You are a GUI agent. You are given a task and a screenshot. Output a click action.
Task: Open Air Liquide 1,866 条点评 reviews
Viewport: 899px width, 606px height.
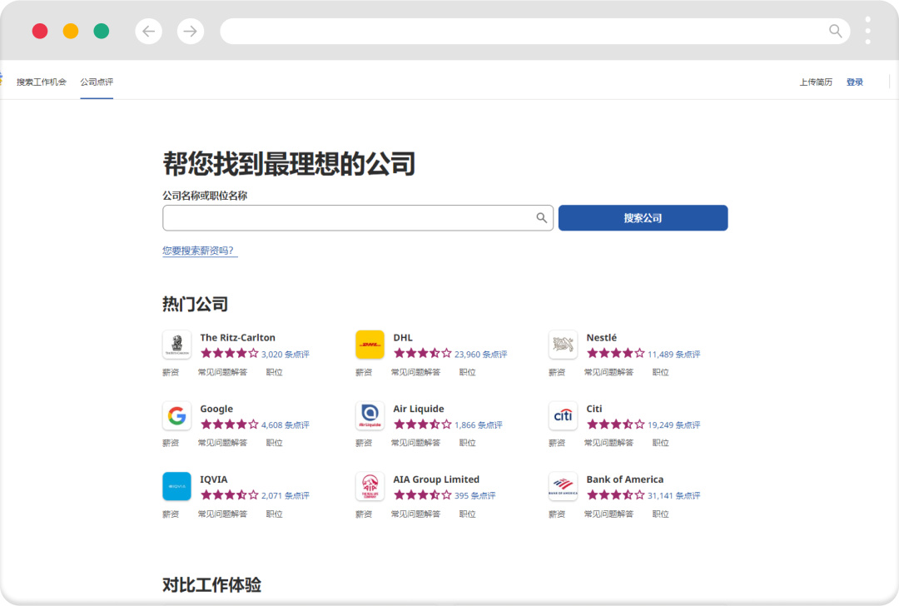pos(479,425)
